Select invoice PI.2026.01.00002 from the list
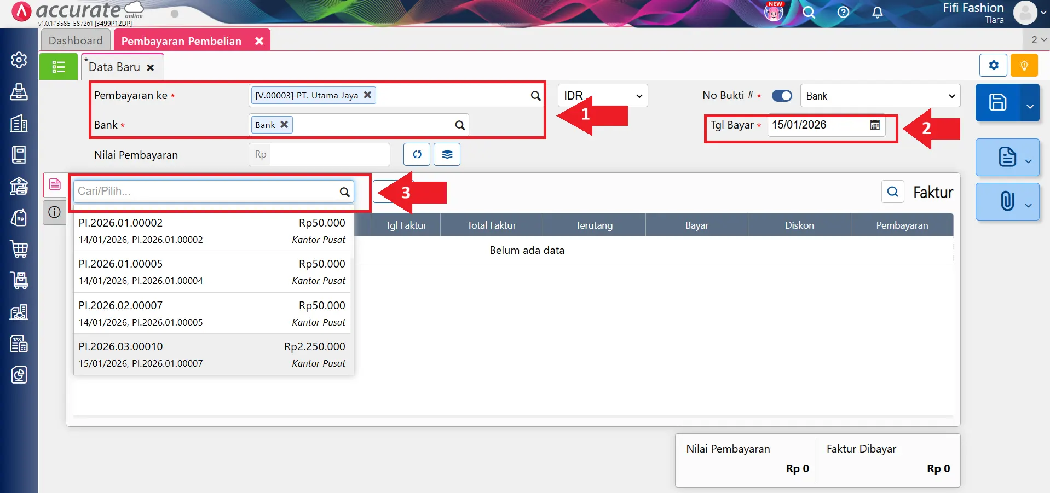Viewport: 1050px width, 493px height. [x=212, y=231]
